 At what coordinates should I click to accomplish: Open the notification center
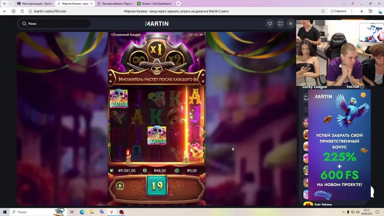pos(378,212)
